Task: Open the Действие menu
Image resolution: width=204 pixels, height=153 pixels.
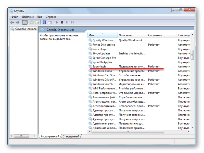Action: 28,17
